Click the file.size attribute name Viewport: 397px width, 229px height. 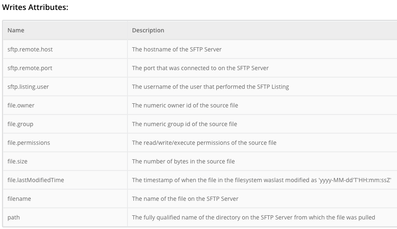pyautogui.click(x=17, y=161)
